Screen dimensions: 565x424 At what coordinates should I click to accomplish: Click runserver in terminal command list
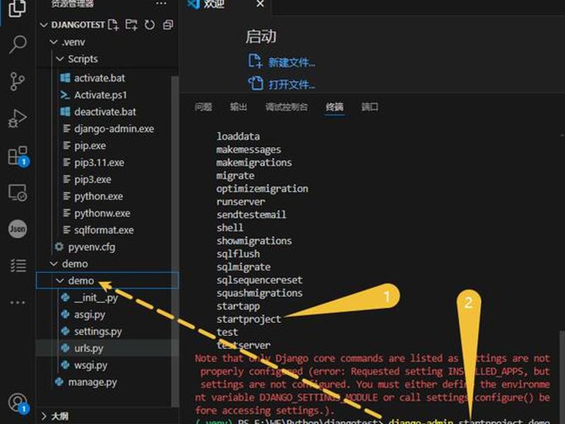pyautogui.click(x=240, y=201)
